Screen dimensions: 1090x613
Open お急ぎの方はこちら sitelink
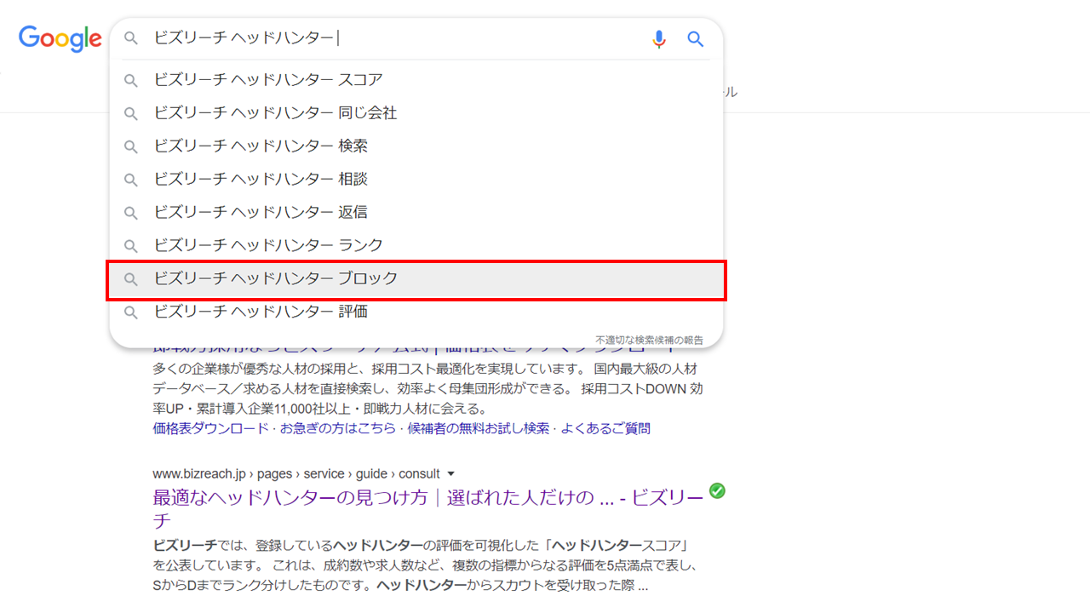338,428
